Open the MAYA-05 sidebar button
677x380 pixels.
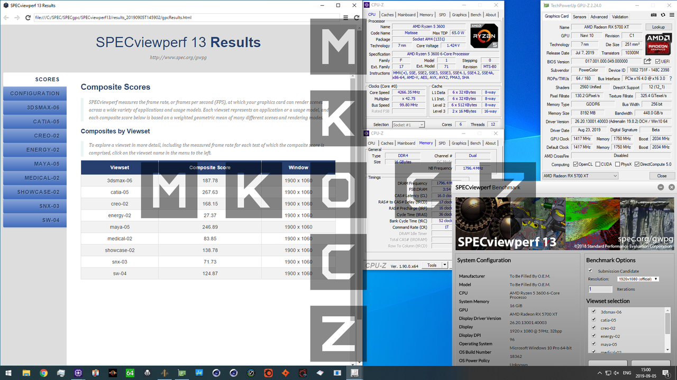point(35,164)
